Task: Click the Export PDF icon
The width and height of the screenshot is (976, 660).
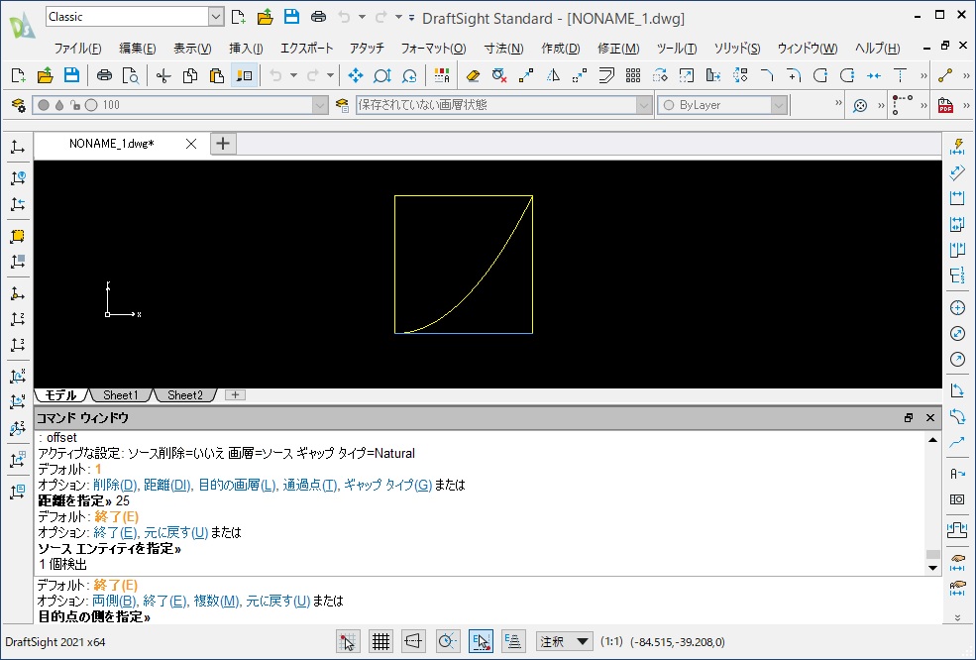Action: pyautogui.click(x=945, y=105)
